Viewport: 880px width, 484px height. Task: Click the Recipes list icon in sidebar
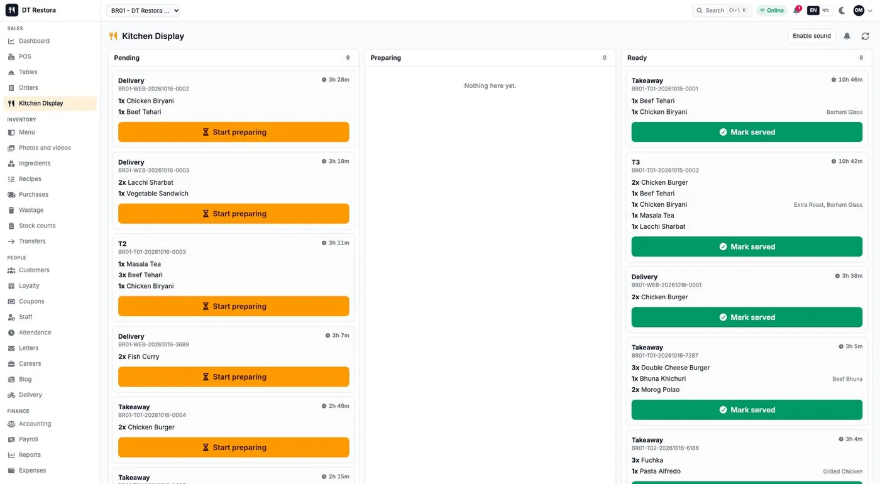pyautogui.click(x=11, y=179)
